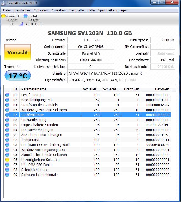Select the Unkorrigierbare Sektoren parameter name
Screen dimensions: 181x202
coord(40,160)
